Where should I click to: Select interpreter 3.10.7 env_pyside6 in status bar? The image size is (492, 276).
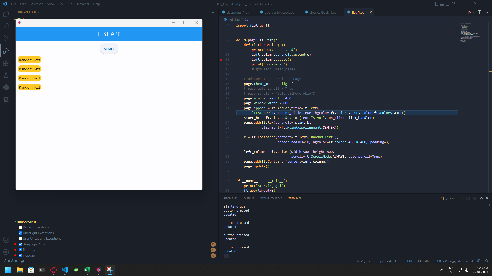click(455, 261)
